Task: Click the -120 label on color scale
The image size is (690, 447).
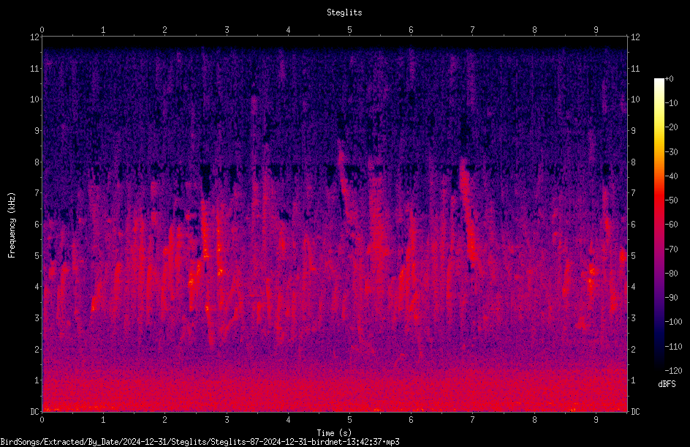Action: click(673, 370)
